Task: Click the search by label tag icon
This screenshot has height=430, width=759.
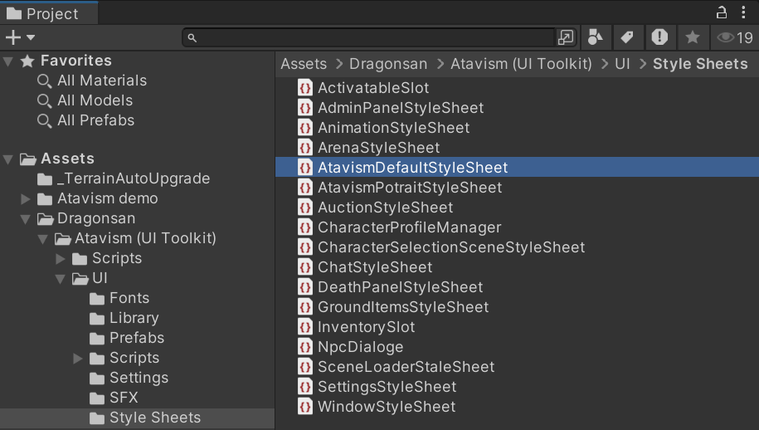Action: pyautogui.click(x=627, y=37)
